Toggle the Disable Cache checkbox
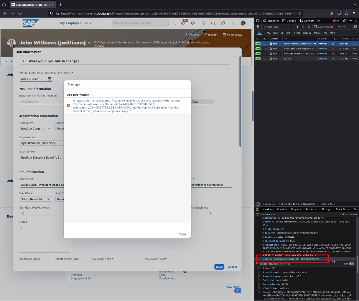 pos(323,27)
